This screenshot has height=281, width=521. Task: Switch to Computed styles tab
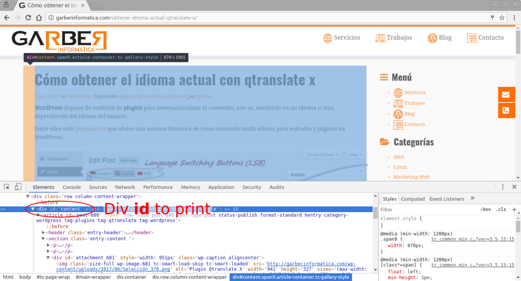tap(413, 199)
